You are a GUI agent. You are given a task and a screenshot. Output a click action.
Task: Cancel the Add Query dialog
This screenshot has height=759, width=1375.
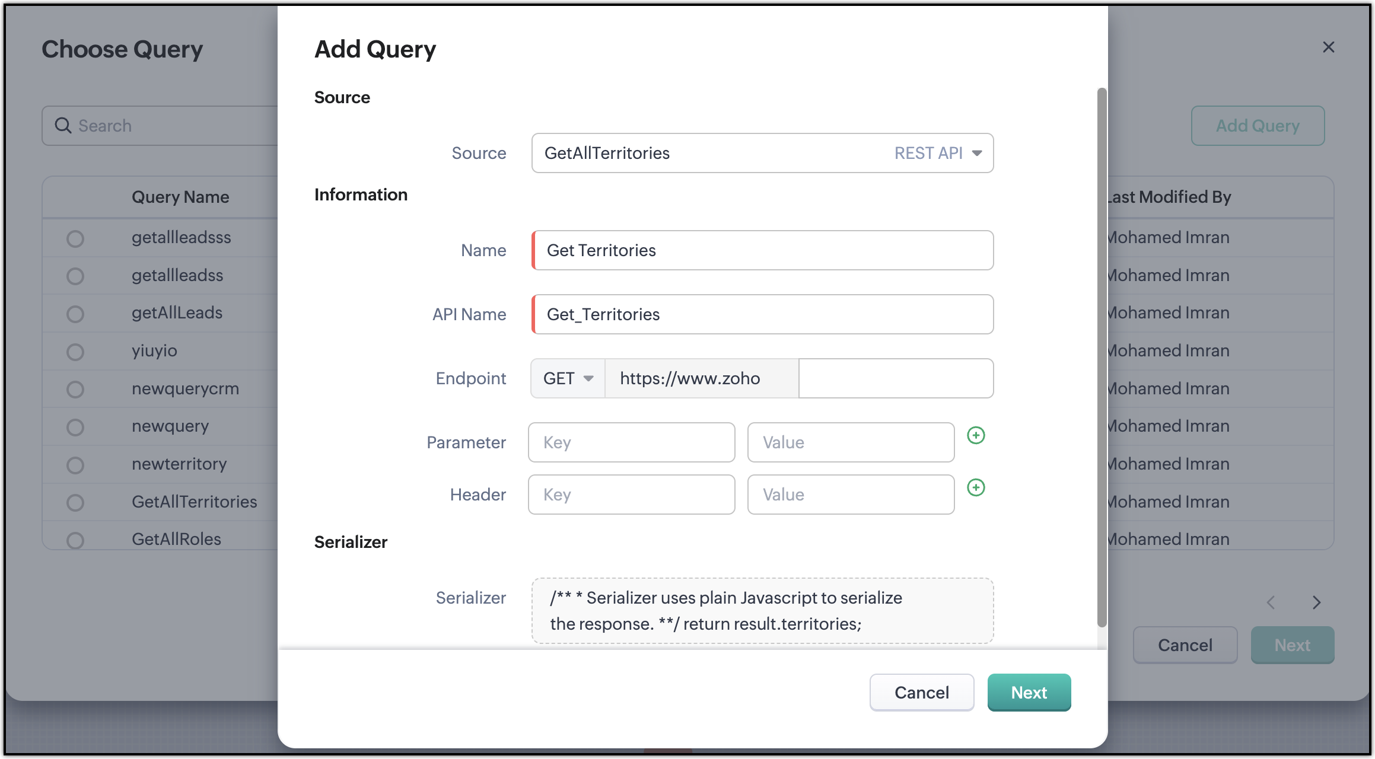tap(921, 692)
